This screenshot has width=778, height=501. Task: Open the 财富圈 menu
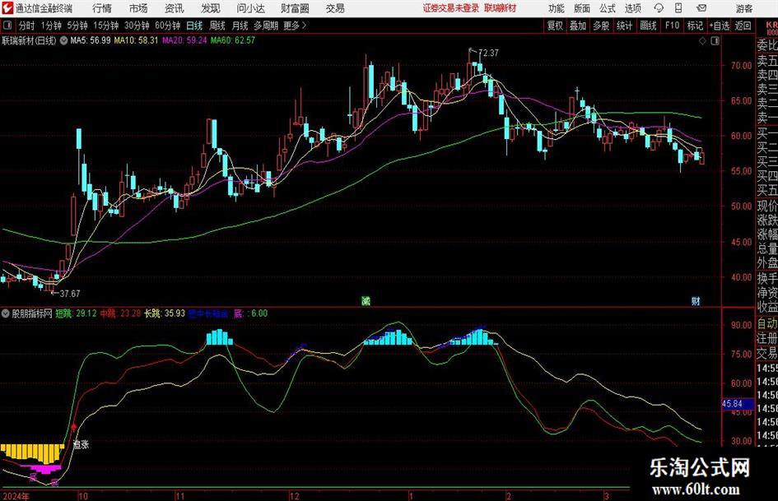point(295,8)
